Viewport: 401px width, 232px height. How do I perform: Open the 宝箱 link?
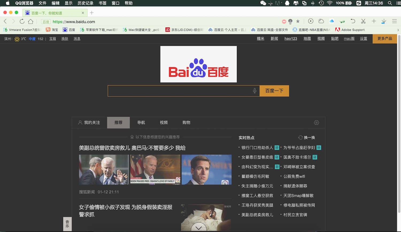tap(53, 39)
